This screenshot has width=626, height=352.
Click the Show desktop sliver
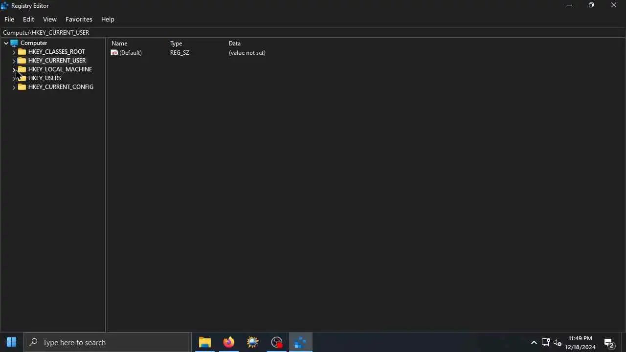point(624,342)
